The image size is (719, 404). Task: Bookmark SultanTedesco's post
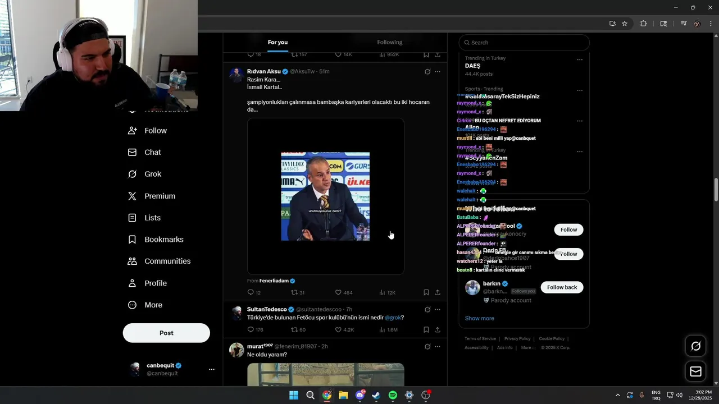point(426,330)
